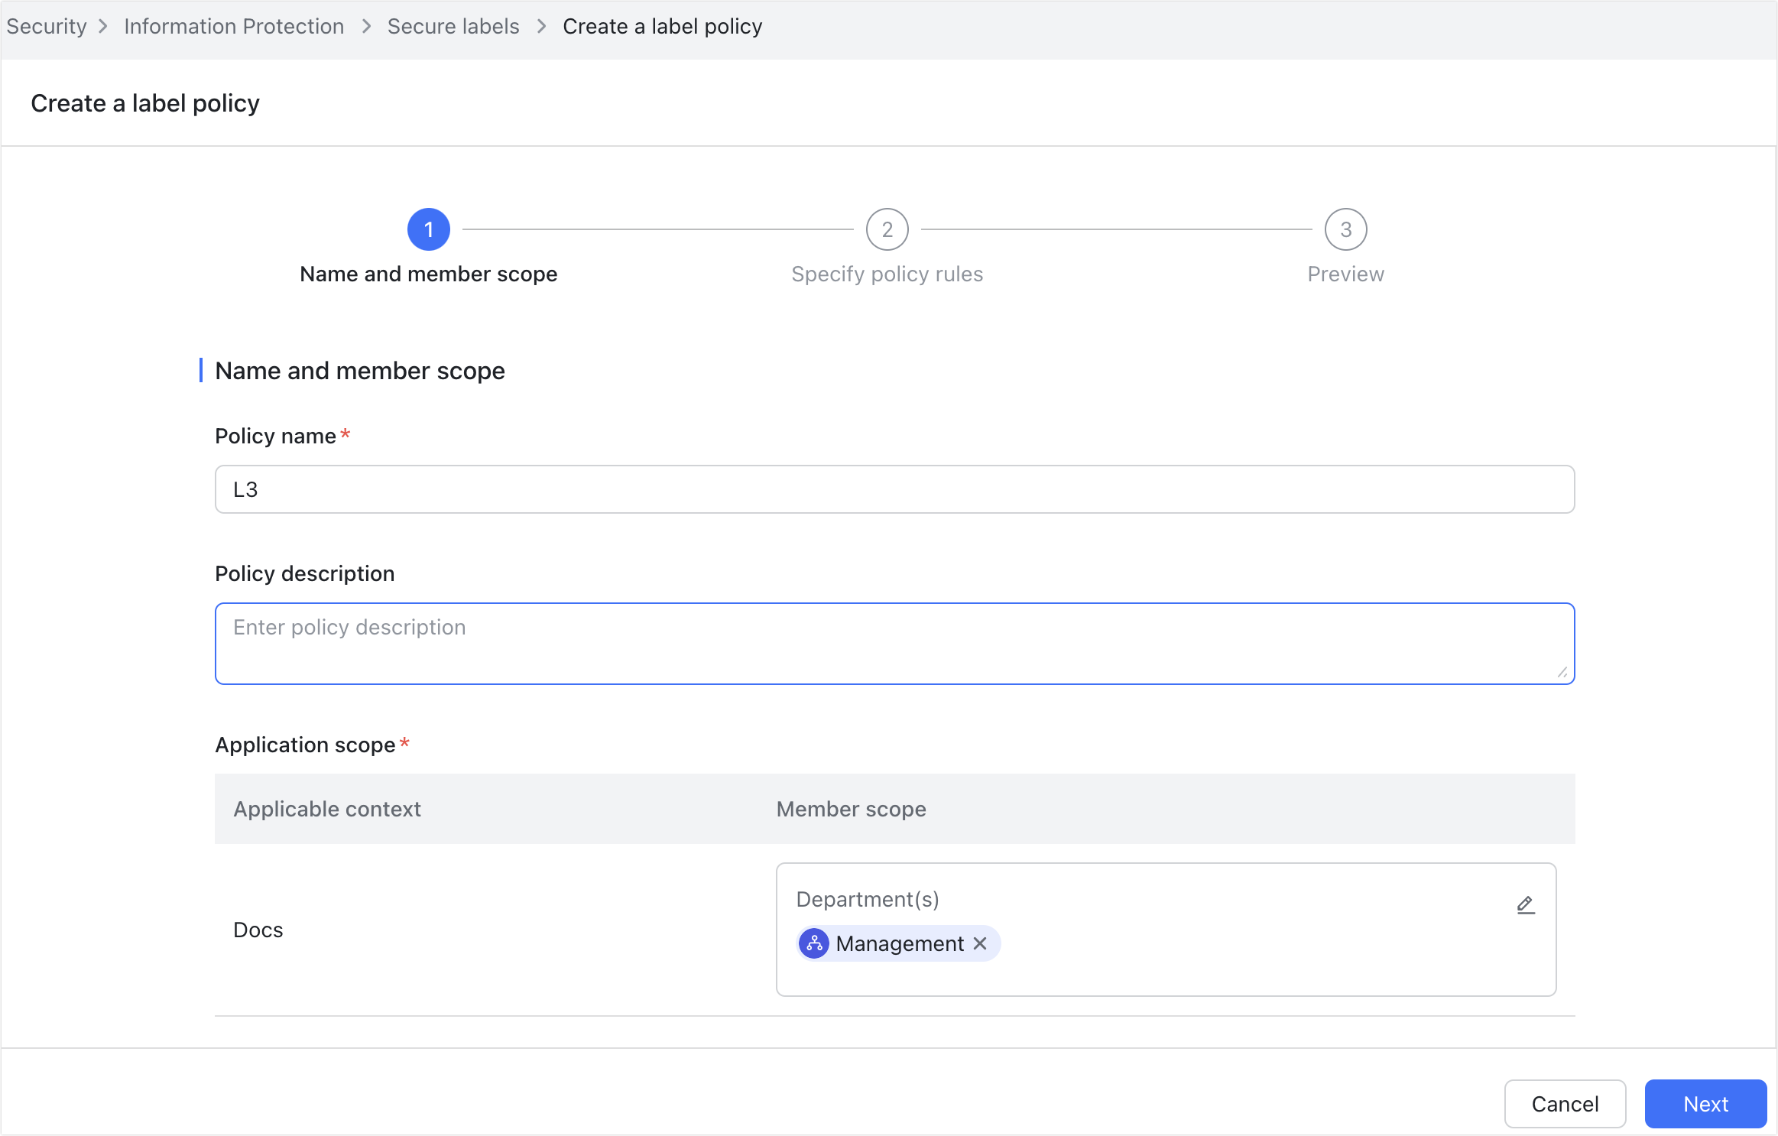The width and height of the screenshot is (1778, 1136).
Task: Click the Next button
Action: [1705, 1103]
